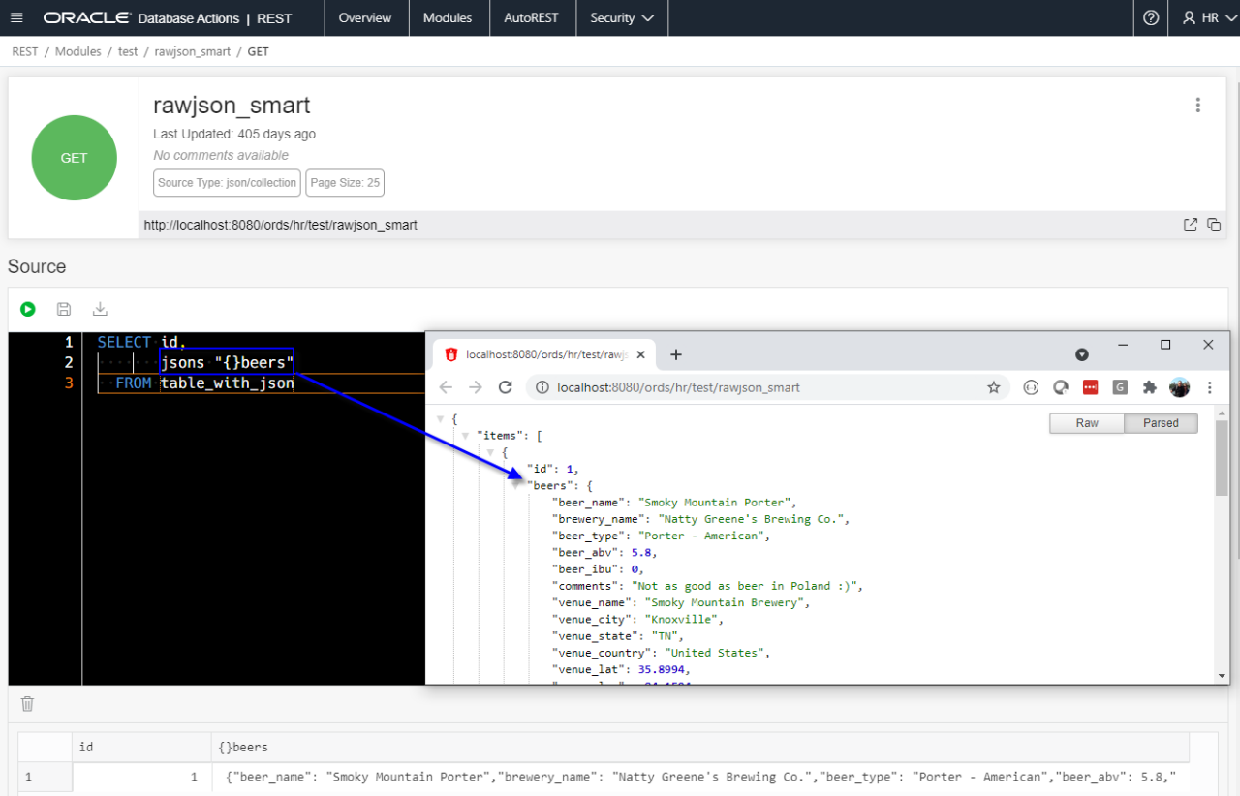Open the LastPass extension icon
Screen dimensions: 1240x796
pyautogui.click(x=1090, y=386)
